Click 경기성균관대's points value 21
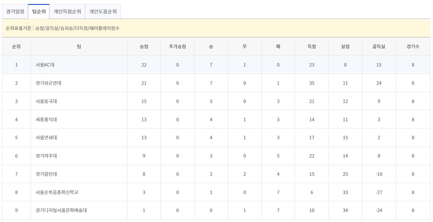The image size is (433, 222). tap(144, 83)
